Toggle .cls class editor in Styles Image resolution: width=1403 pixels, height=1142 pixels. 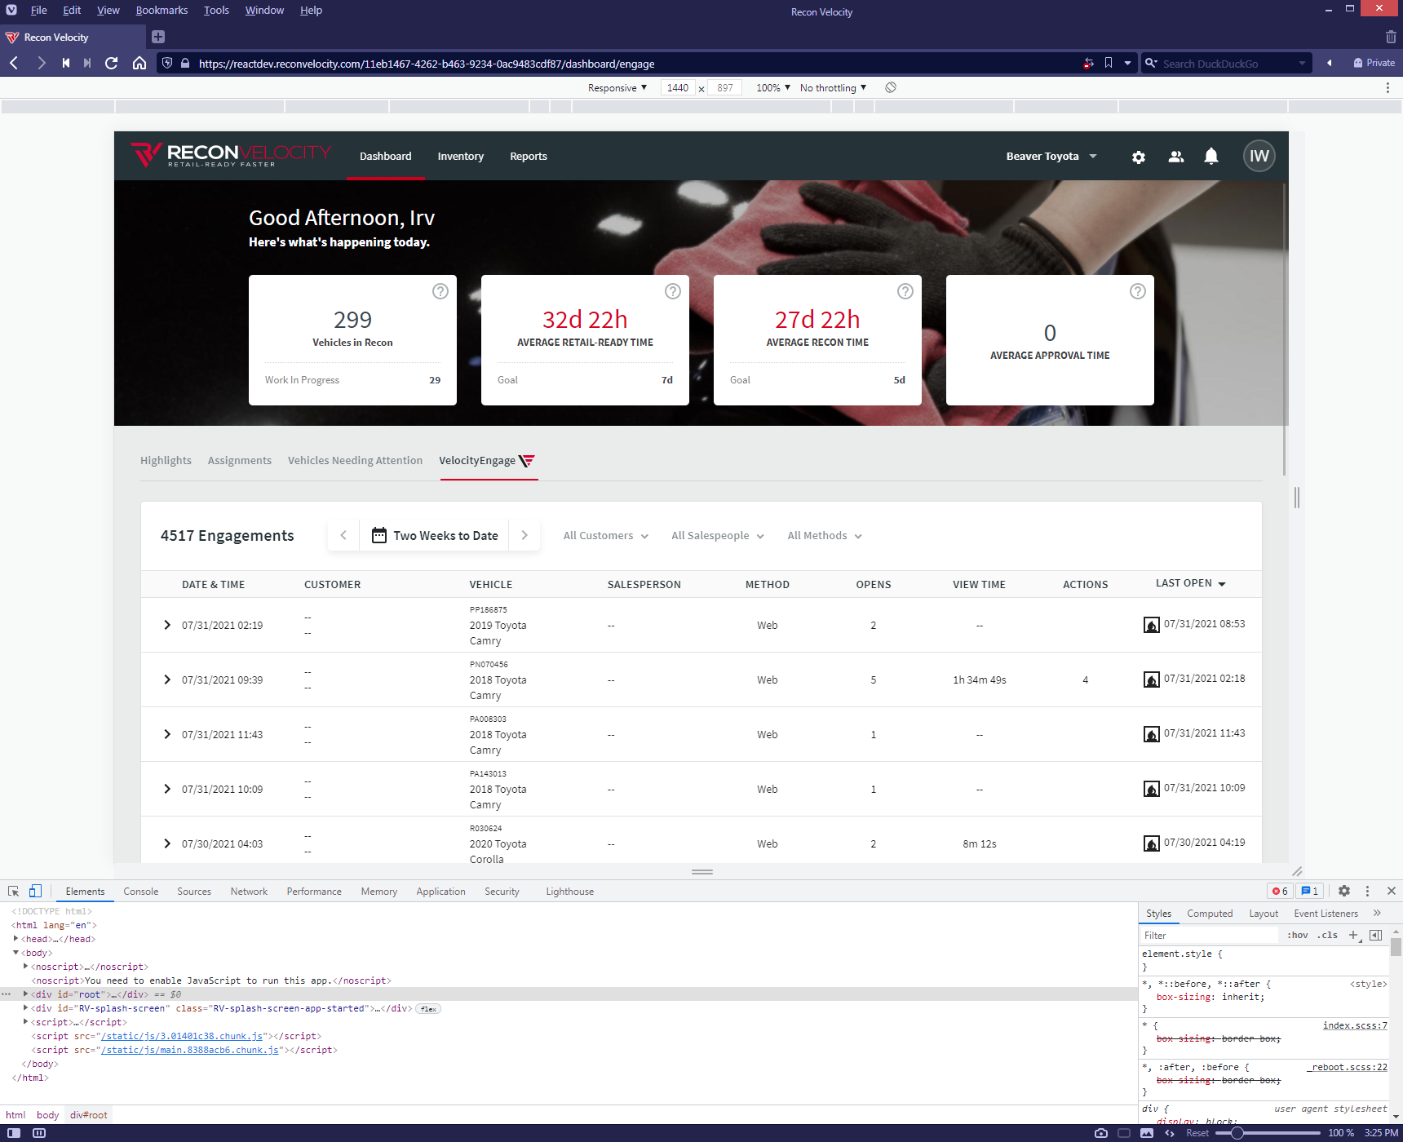click(1329, 935)
